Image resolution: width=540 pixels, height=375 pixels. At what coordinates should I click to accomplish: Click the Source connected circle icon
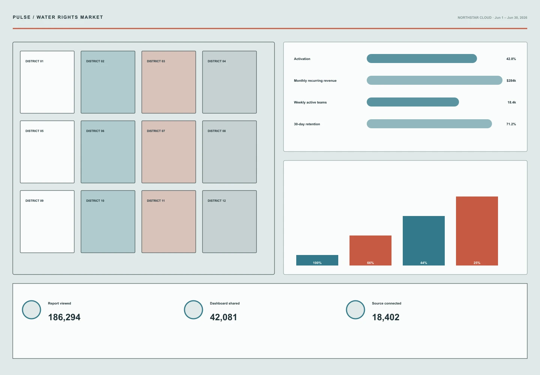(x=355, y=310)
